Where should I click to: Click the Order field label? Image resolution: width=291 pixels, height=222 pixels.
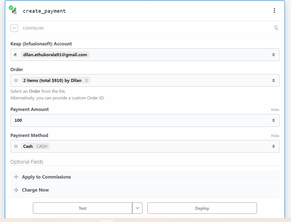point(17,69)
